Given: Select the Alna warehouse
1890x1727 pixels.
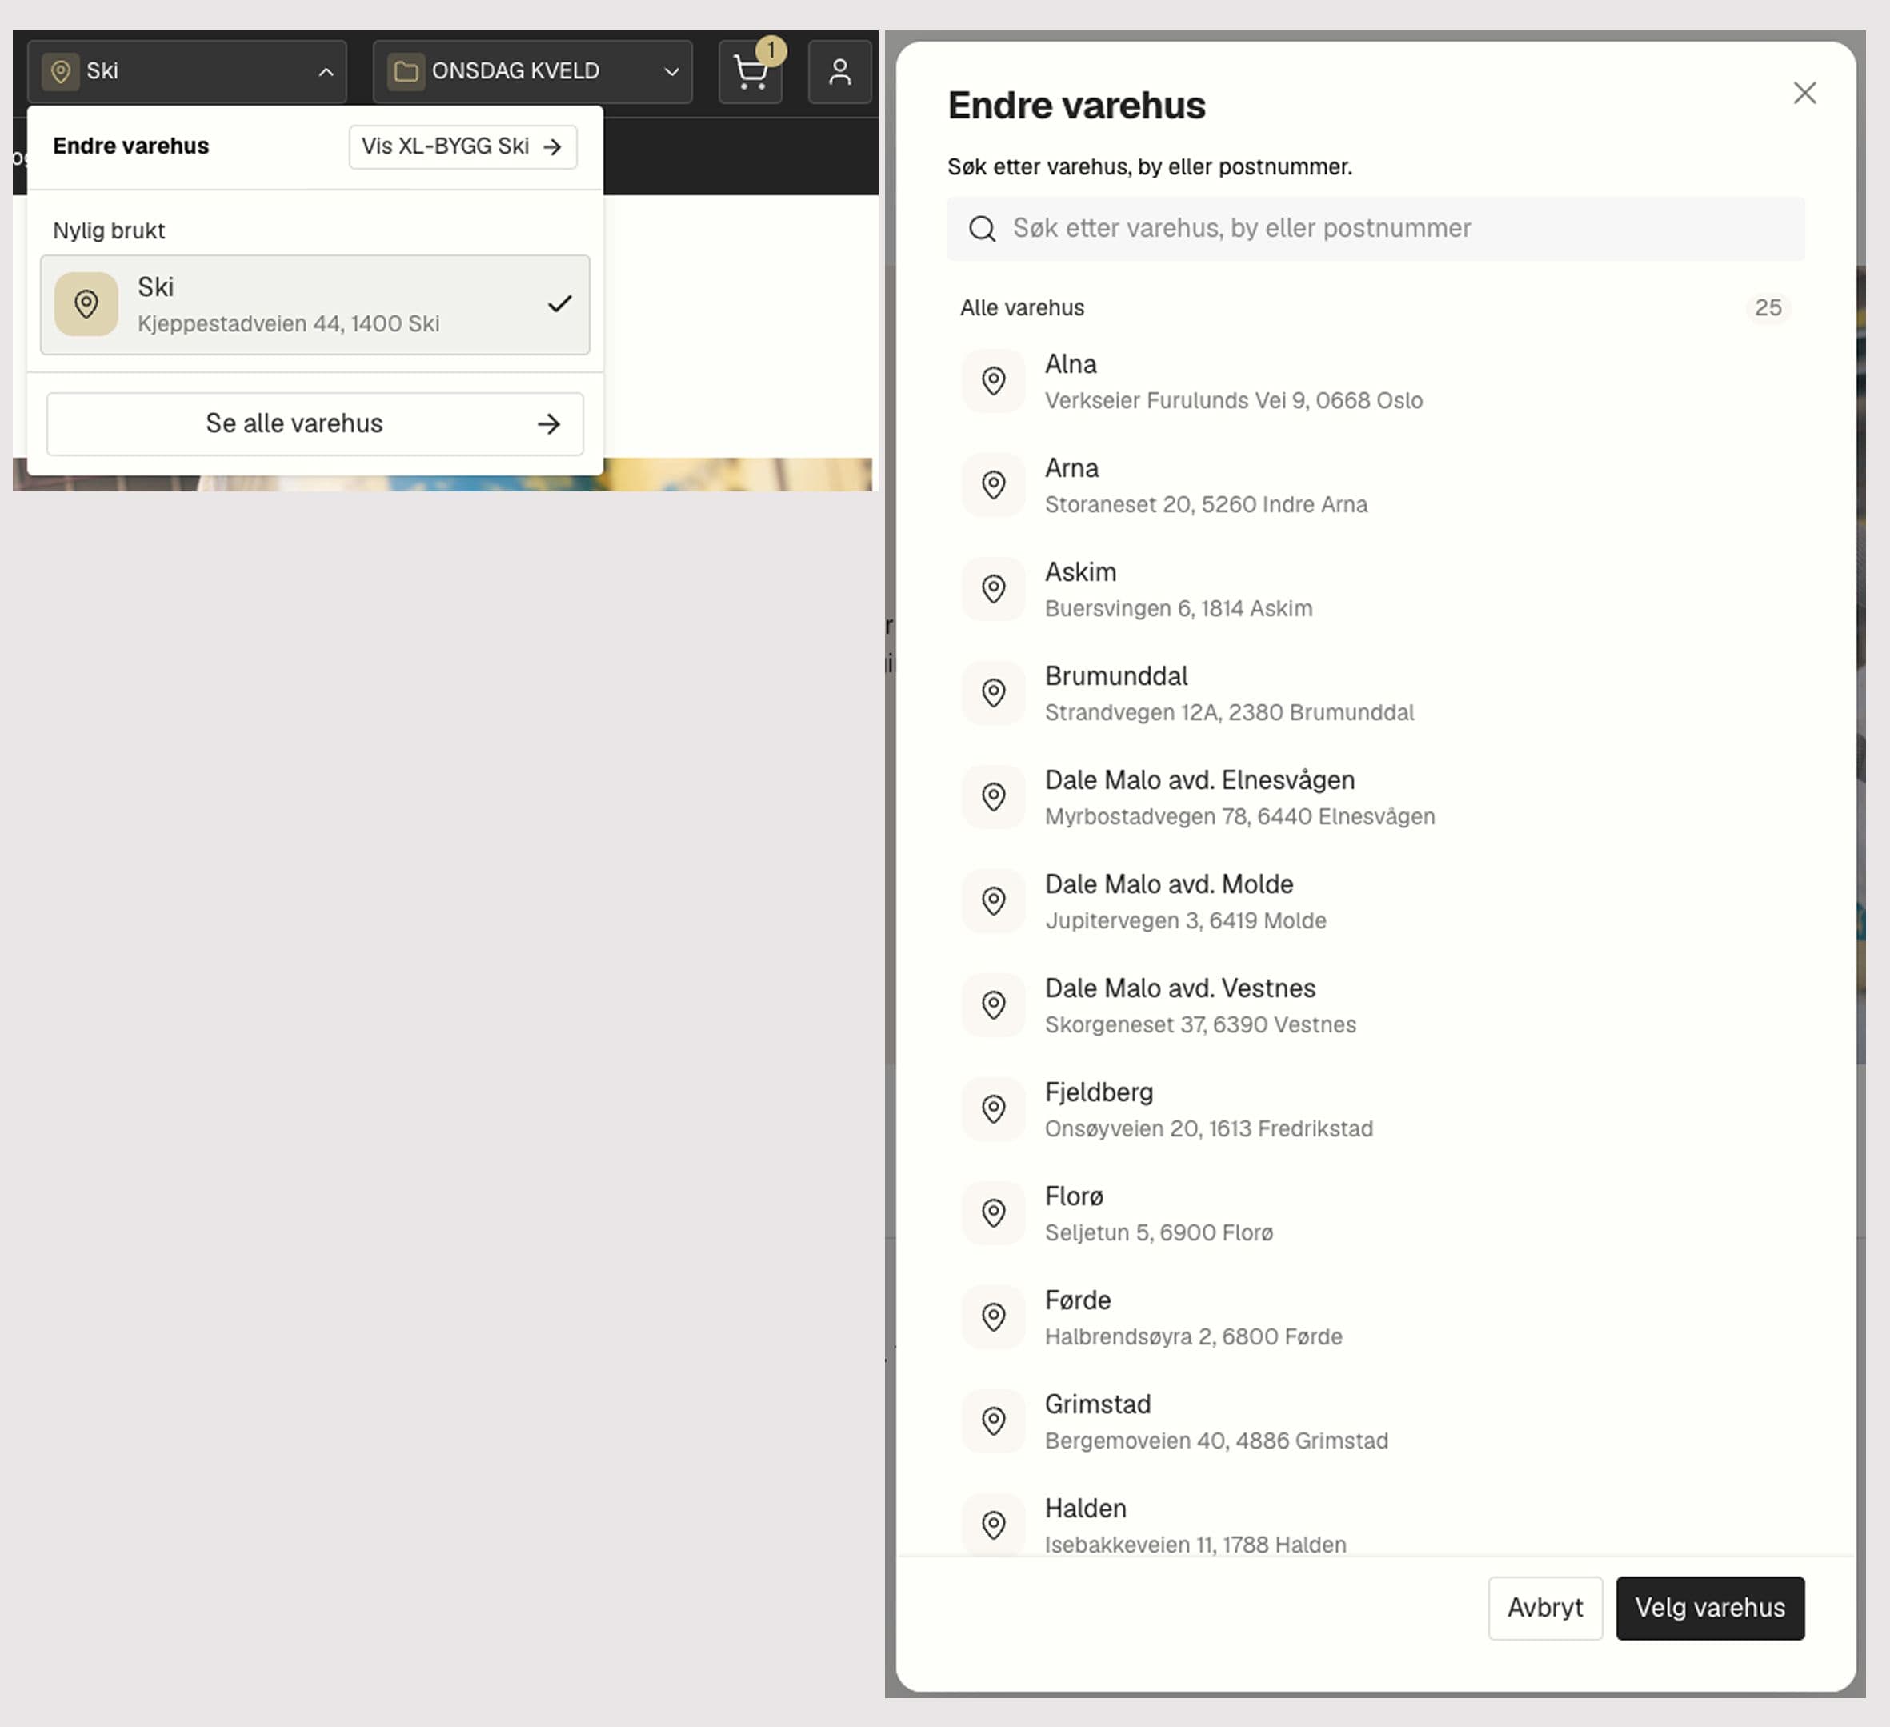Looking at the screenshot, I should click(1375, 382).
